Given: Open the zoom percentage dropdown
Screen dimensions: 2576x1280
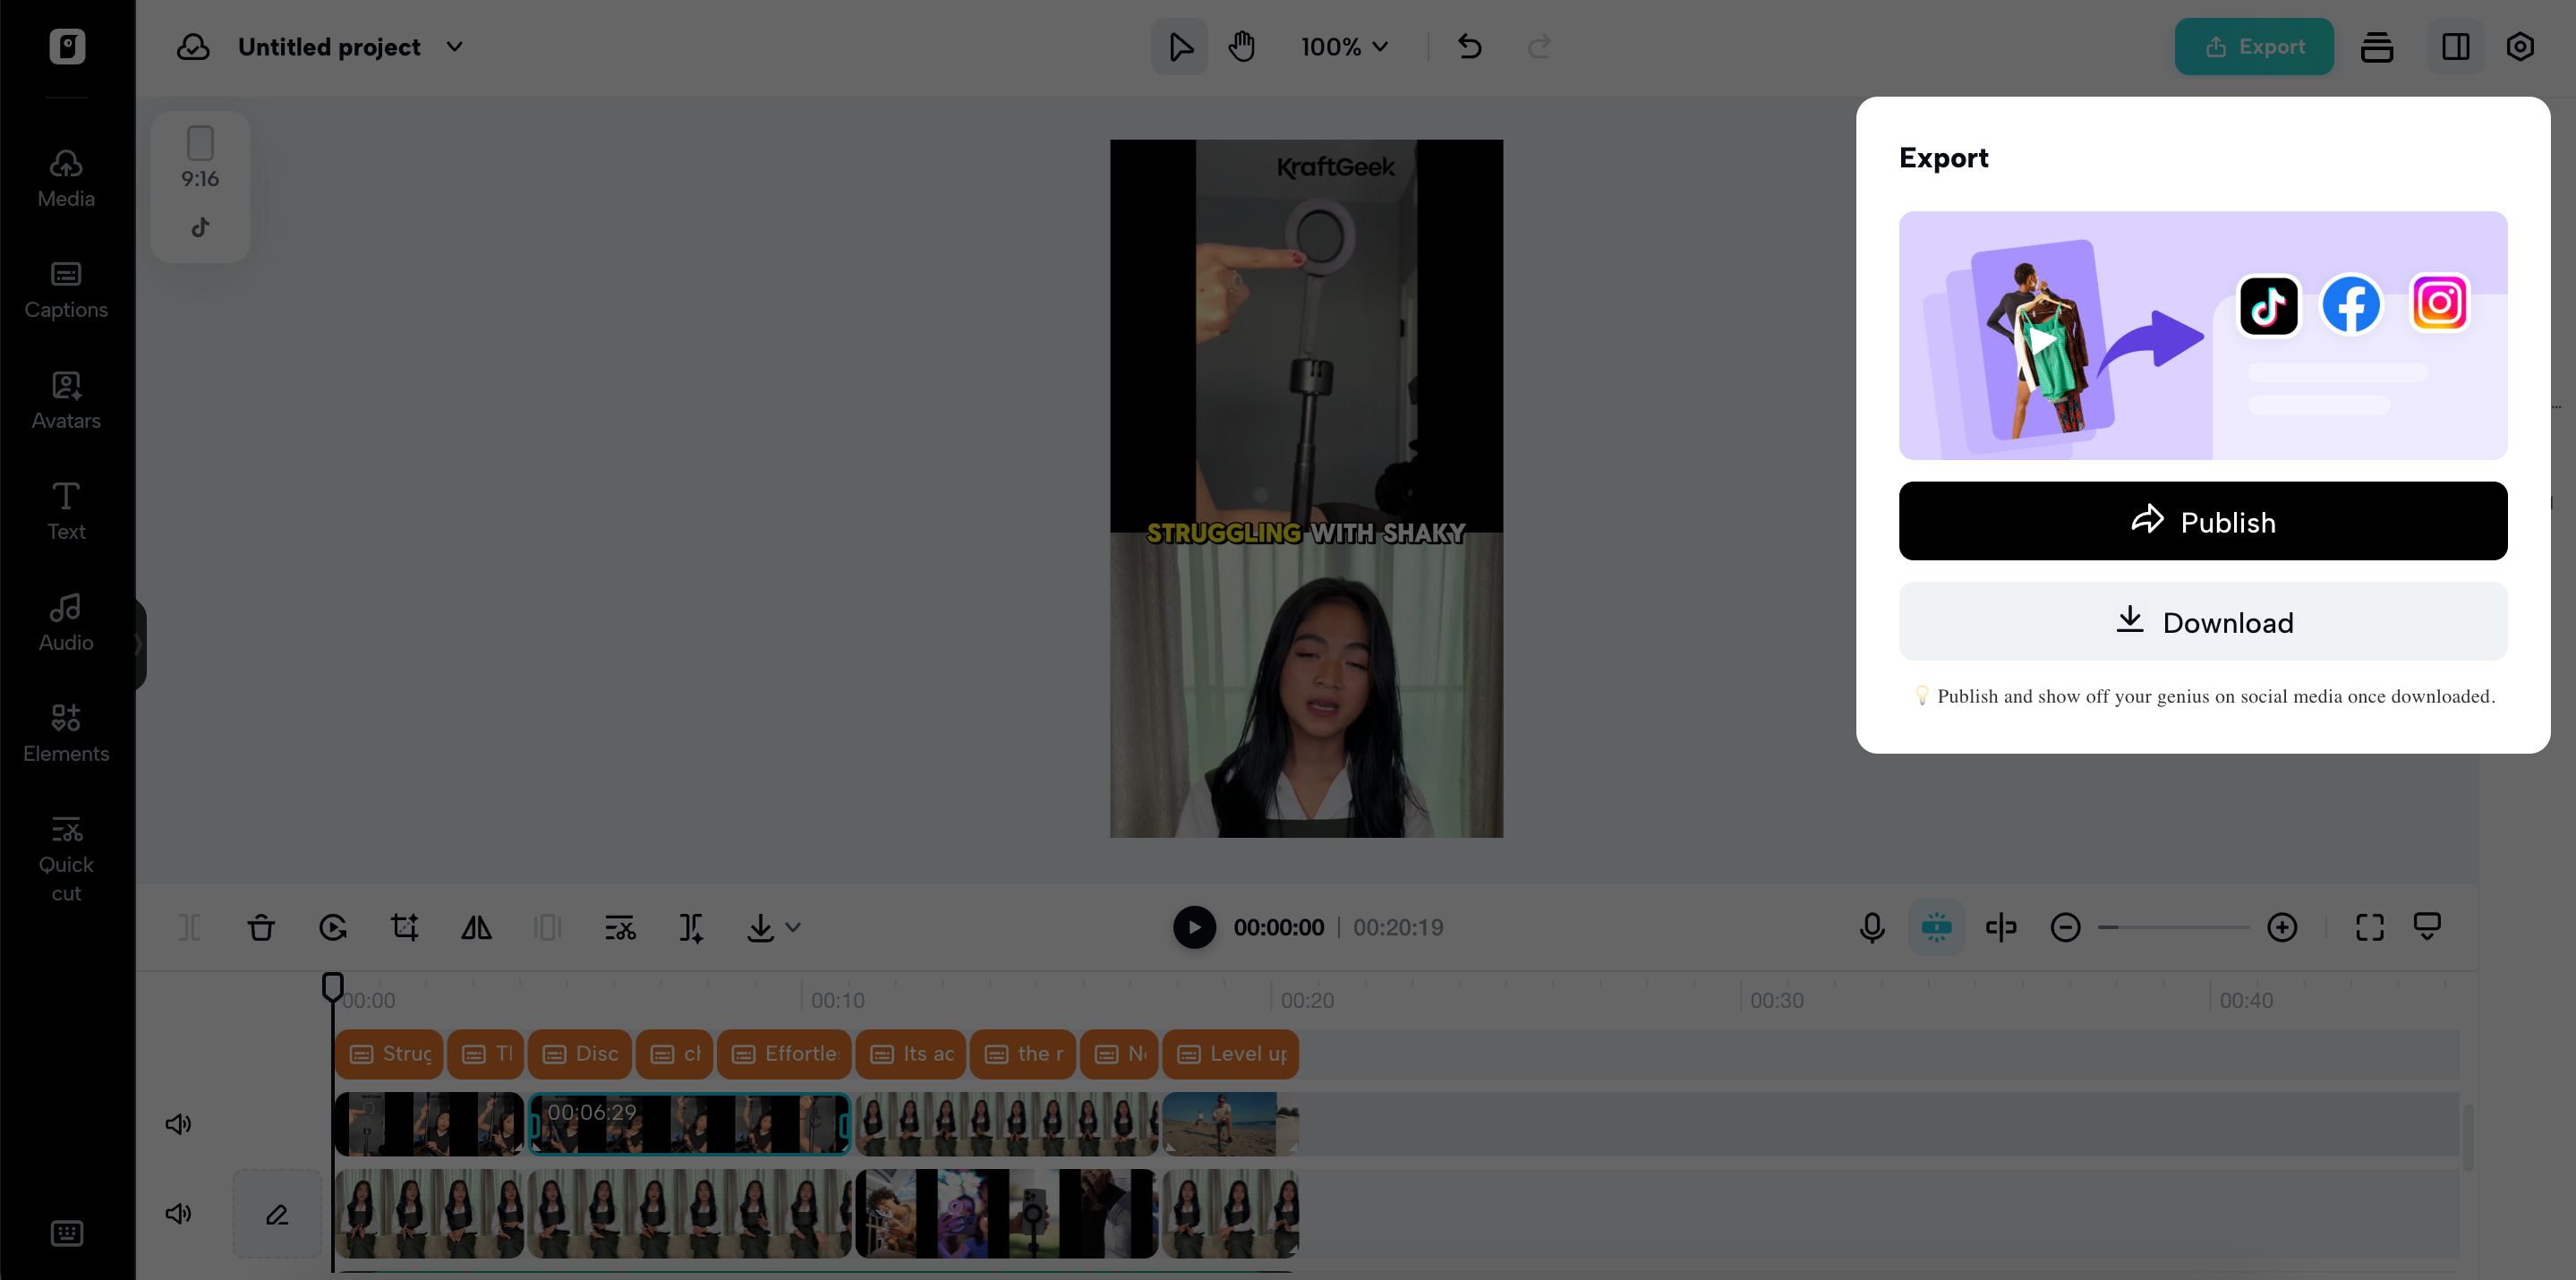Looking at the screenshot, I should (1343, 46).
